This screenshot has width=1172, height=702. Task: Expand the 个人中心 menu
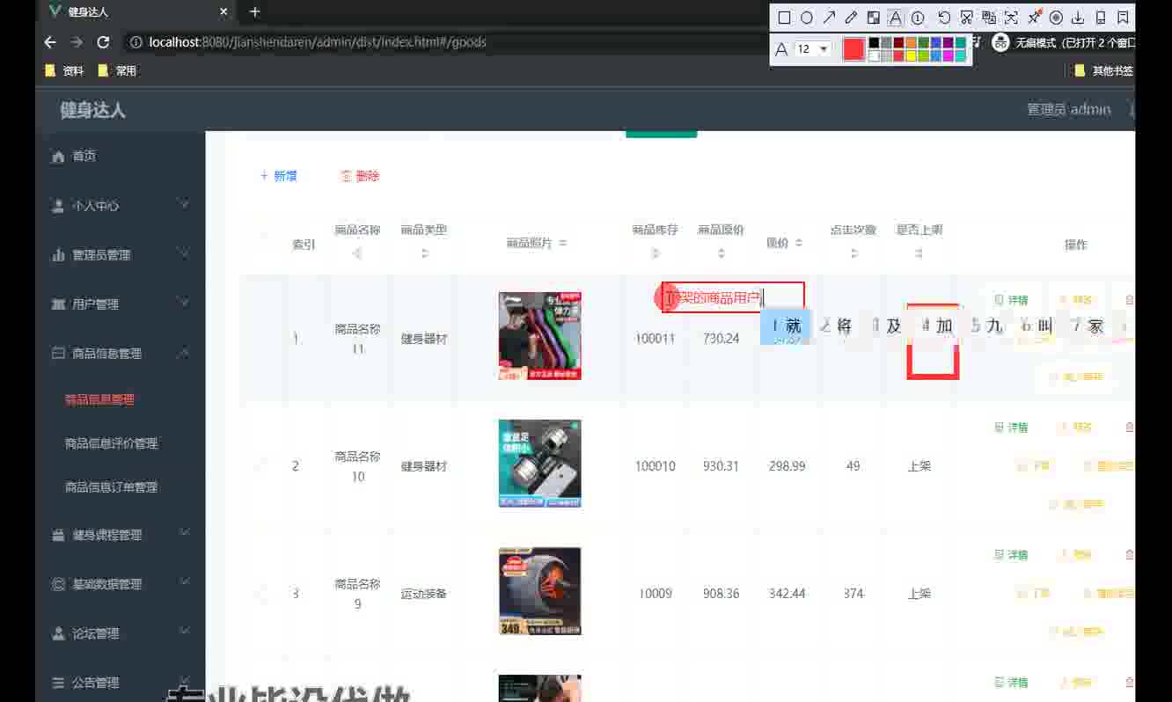coord(120,205)
